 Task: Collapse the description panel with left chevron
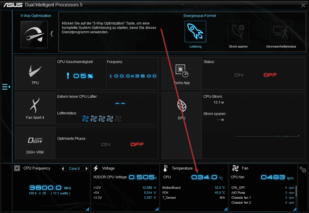point(52,34)
